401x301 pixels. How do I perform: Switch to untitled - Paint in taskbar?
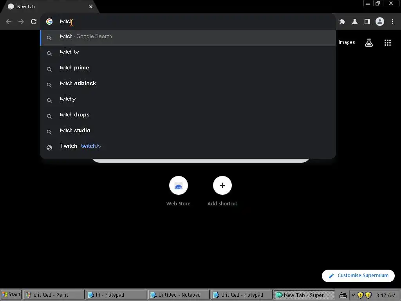point(54,295)
